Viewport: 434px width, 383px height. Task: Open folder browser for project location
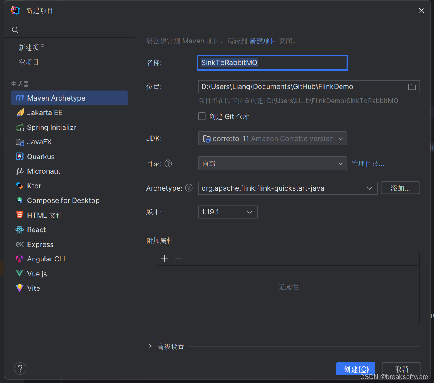(x=412, y=86)
